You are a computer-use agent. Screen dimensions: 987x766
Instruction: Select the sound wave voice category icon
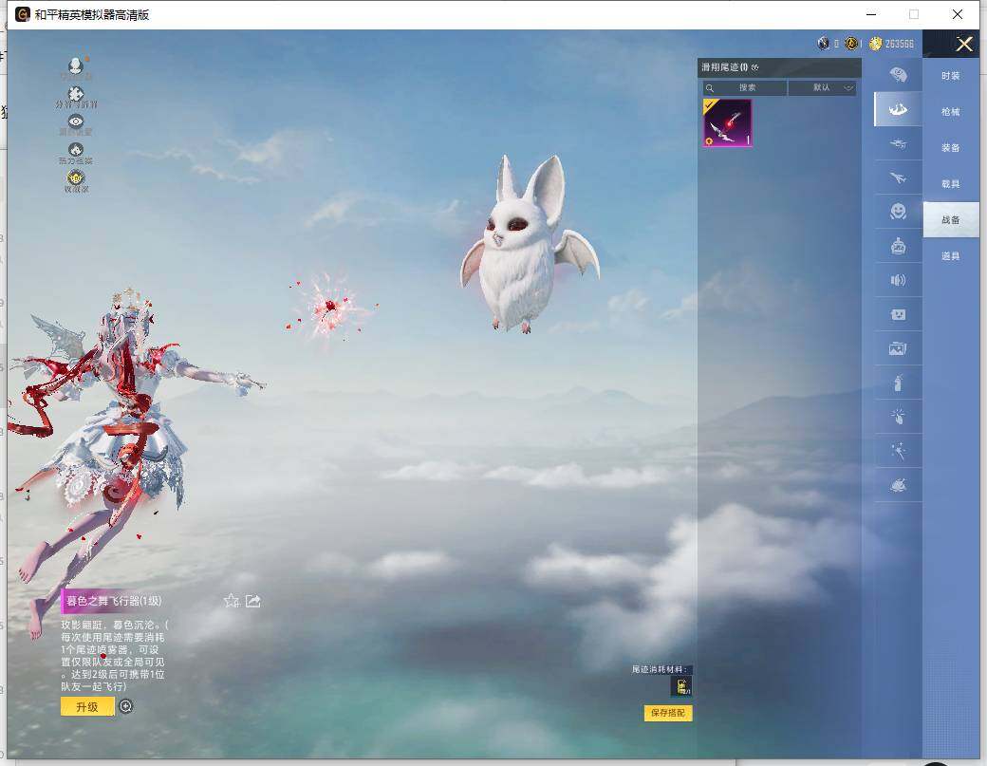pos(898,280)
